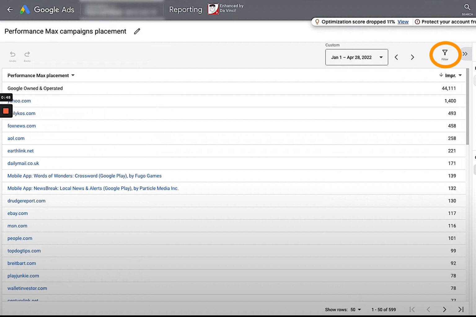The image size is (476, 317).
Task: Open the Performance Max placement column dropdown
Action: point(73,75)
